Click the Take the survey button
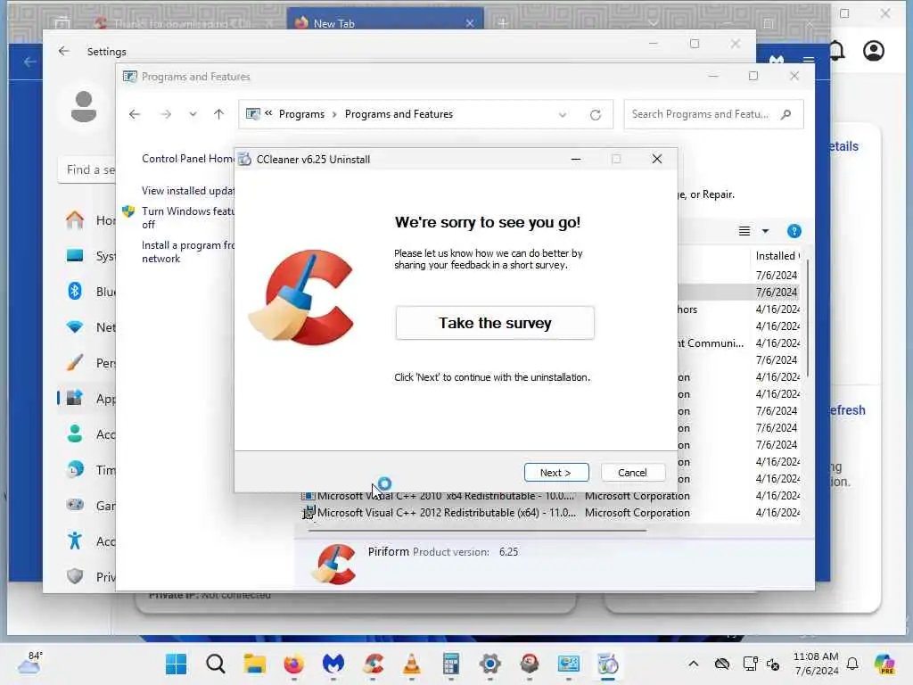This screenshot has height=685, width=913. click(495, 323)
